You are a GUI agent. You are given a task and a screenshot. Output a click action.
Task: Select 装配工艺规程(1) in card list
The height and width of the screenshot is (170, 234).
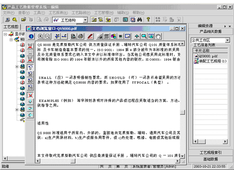211,61
